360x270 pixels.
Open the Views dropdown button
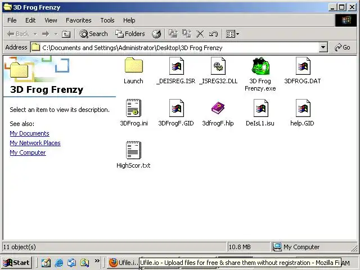tap(232, 34)
